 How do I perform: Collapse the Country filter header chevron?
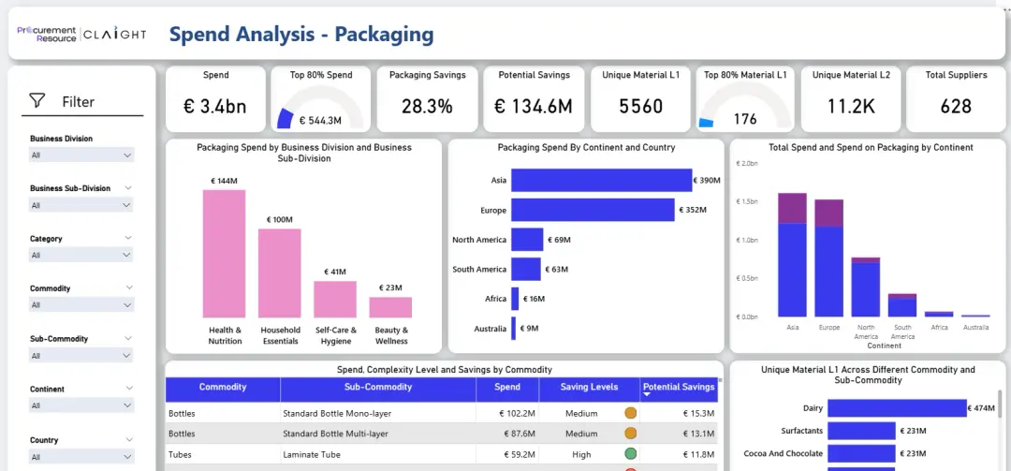128,439
